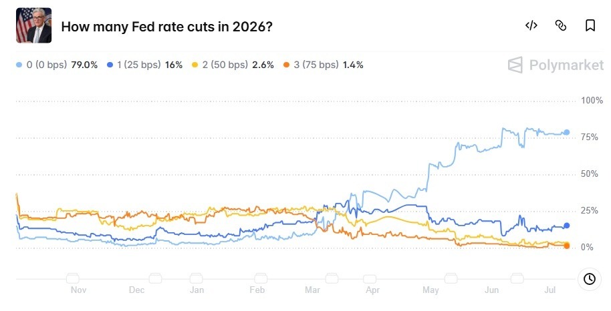Toggle the 1 (25 bps) legend series
Image resolution: width=611 pixels, height=311 pixels.
point(144,65)
